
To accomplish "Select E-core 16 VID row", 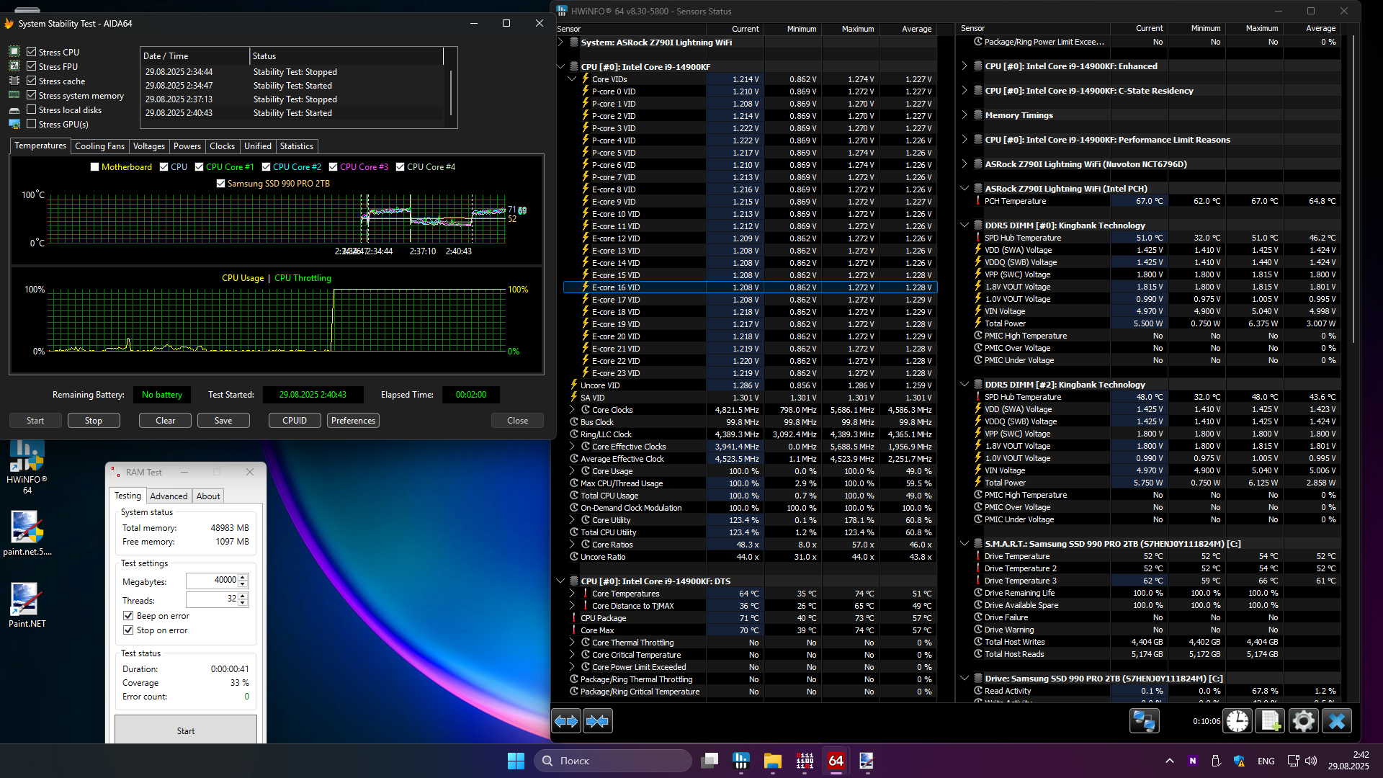I will [749, 287].
